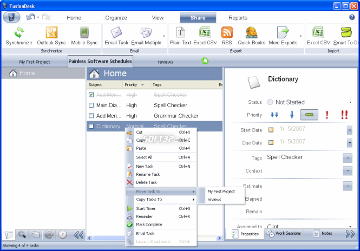Select Cut from context menu
The image size is (360, 251).
click(x=161, y=132)
